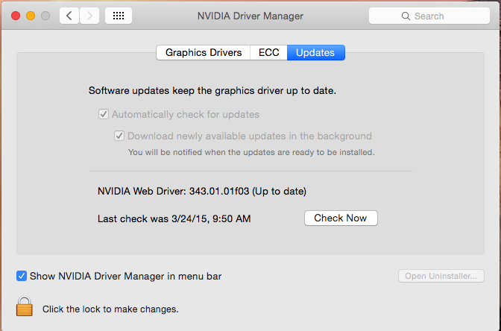
Task: Toggle Download newly available updates in background
Action: pos(119,136)
